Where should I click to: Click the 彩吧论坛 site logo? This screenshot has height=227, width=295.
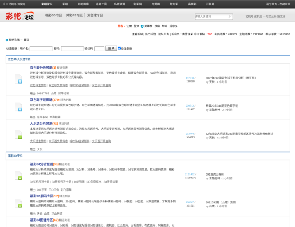coord(20,16)
